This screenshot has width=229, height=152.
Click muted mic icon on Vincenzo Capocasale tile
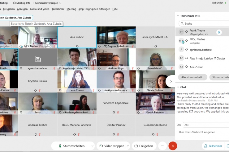118,113
